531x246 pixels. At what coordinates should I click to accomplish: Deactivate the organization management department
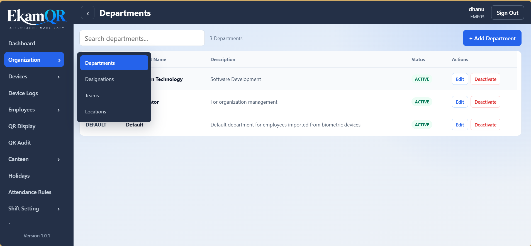pos(485,102)
